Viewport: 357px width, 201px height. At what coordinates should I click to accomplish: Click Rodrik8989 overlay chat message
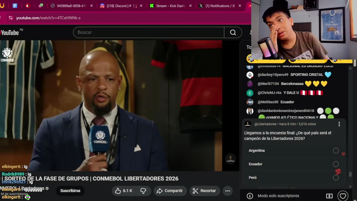[x=17, y=174]
